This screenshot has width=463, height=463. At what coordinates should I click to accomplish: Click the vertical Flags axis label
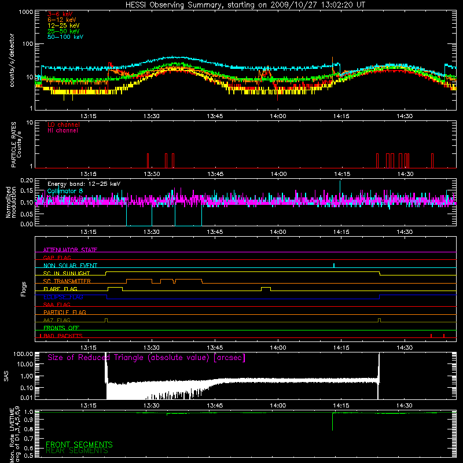coord(24,289)
